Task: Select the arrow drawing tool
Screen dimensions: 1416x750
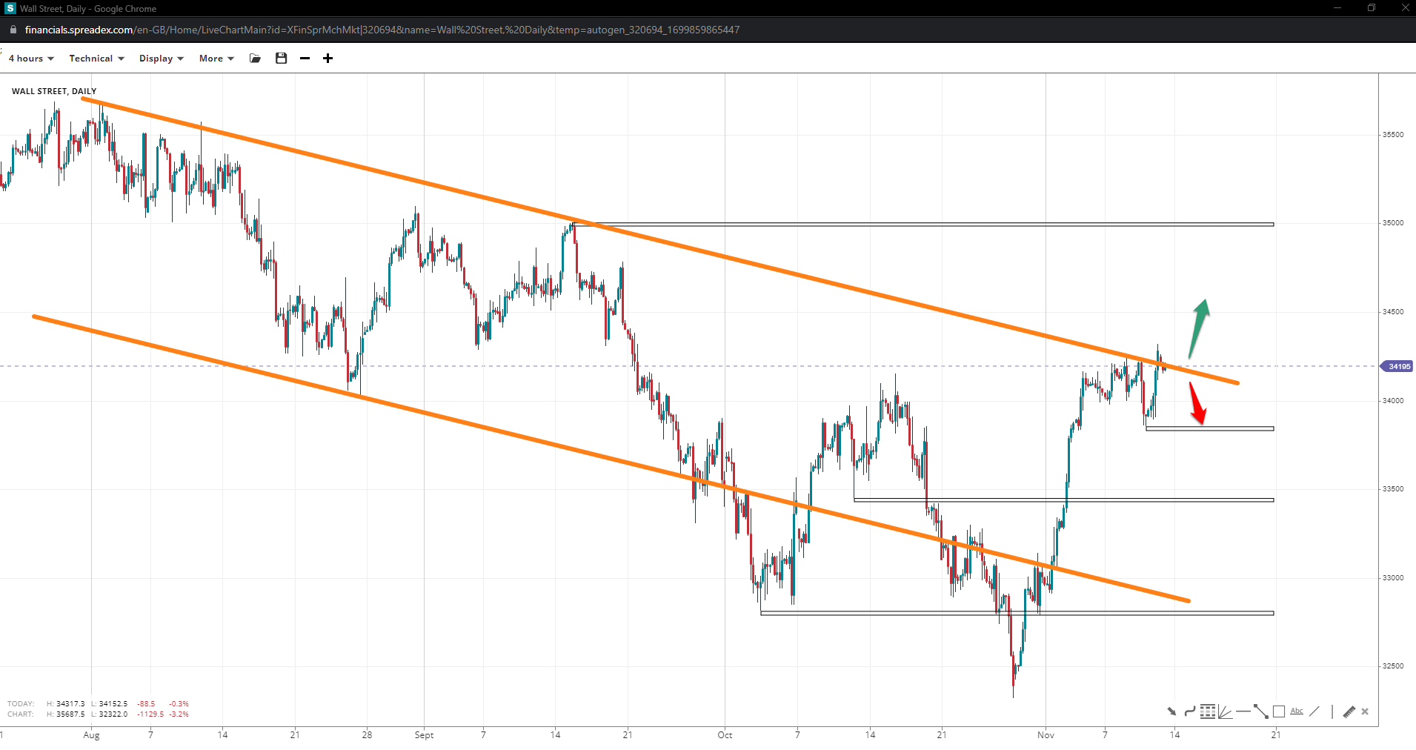Action: point(1171,711)
